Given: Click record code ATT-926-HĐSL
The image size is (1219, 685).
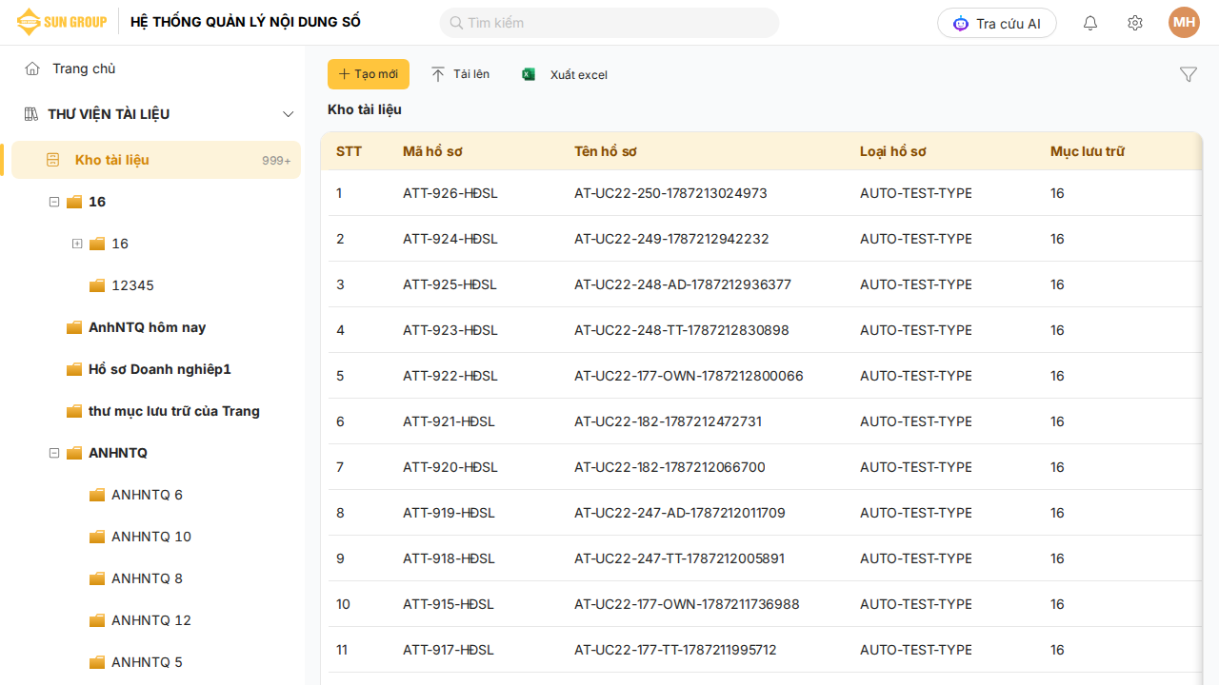Looking at the screenshot, I should pyautogui.click(x=450, y=193).
